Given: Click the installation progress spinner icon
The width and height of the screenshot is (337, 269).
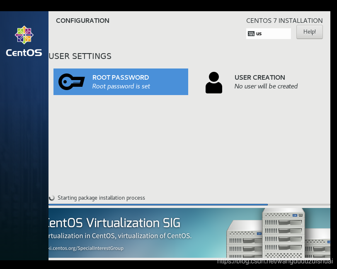Looking at the screenshot, I should point(51,198).
